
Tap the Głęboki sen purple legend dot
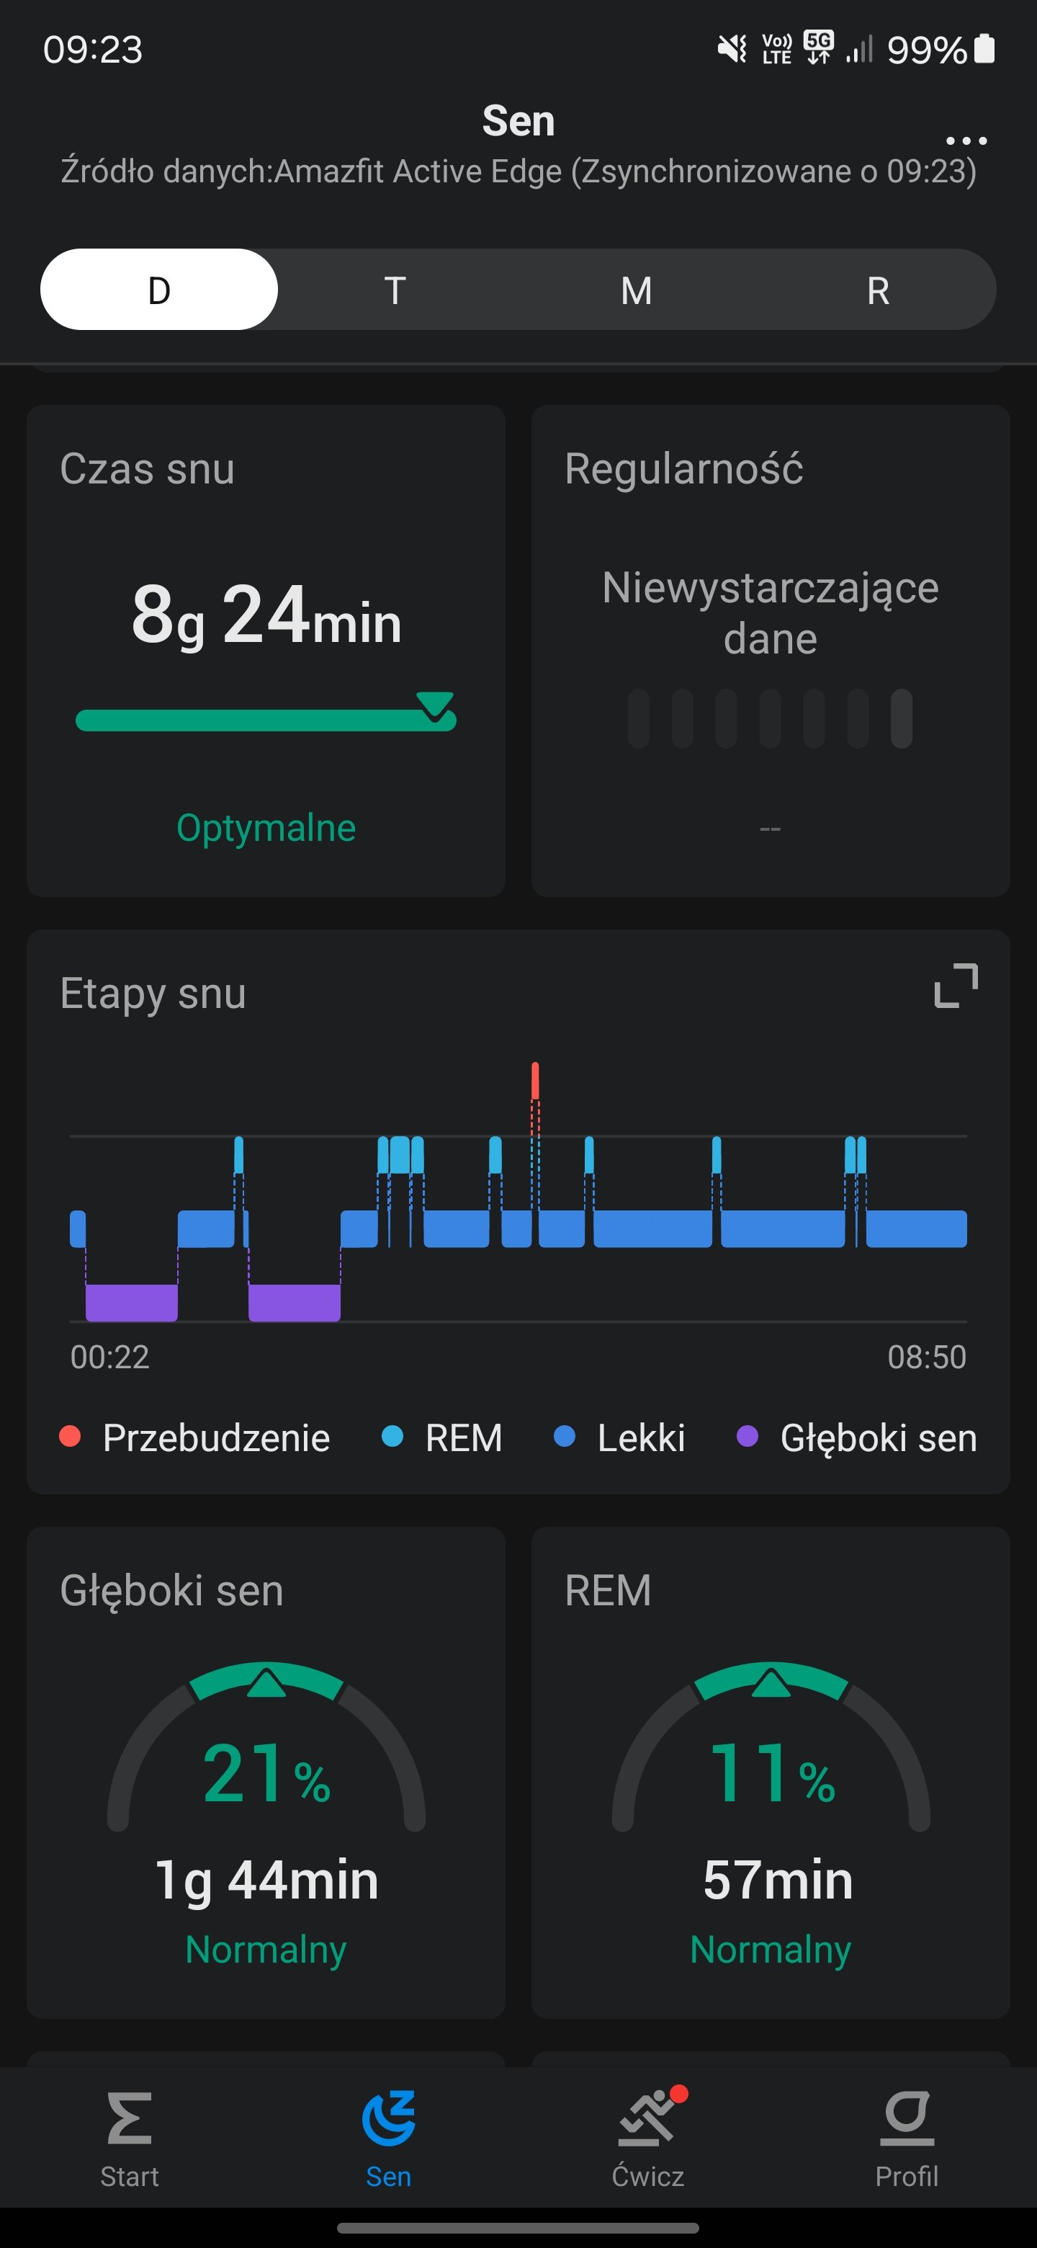[x=748, y=1437]
